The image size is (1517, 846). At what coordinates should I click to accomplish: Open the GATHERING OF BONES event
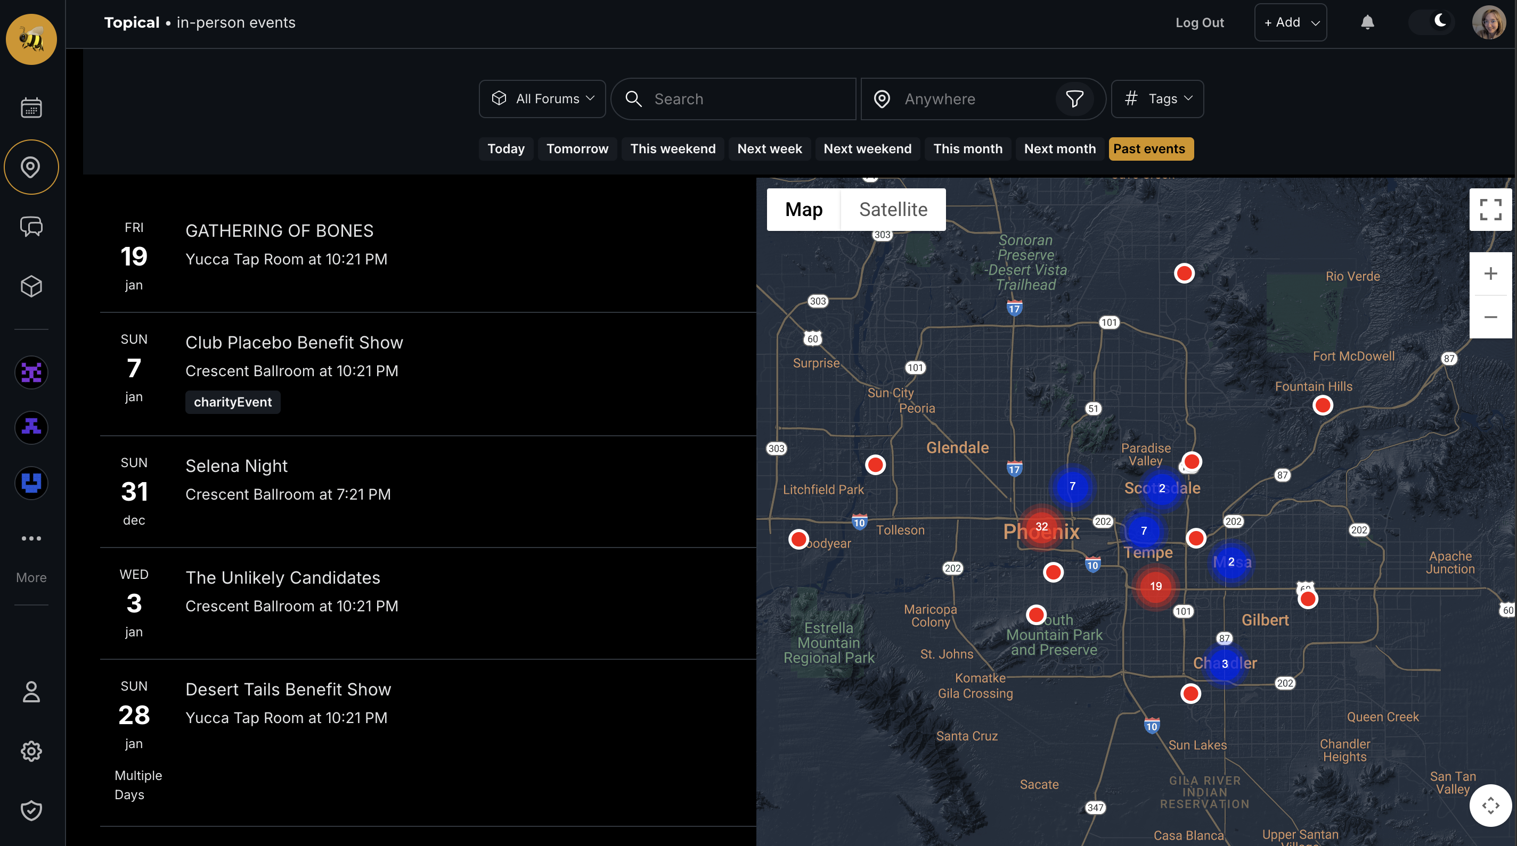tap(279, 230)
